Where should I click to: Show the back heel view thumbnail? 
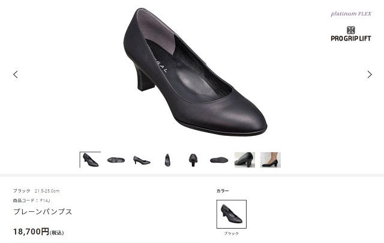(193, 160)
